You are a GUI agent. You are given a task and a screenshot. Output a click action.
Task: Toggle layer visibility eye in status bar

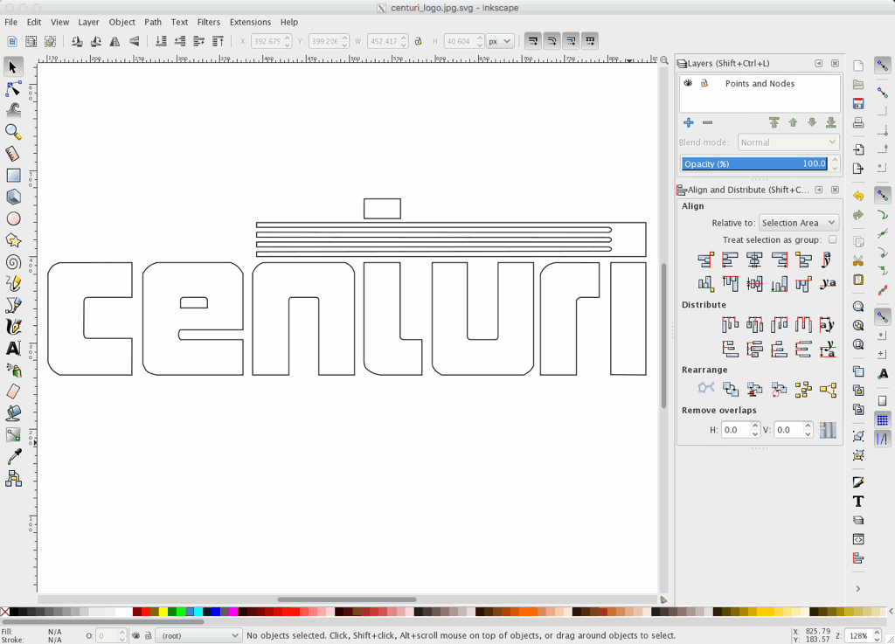click(x=135, y=635)
